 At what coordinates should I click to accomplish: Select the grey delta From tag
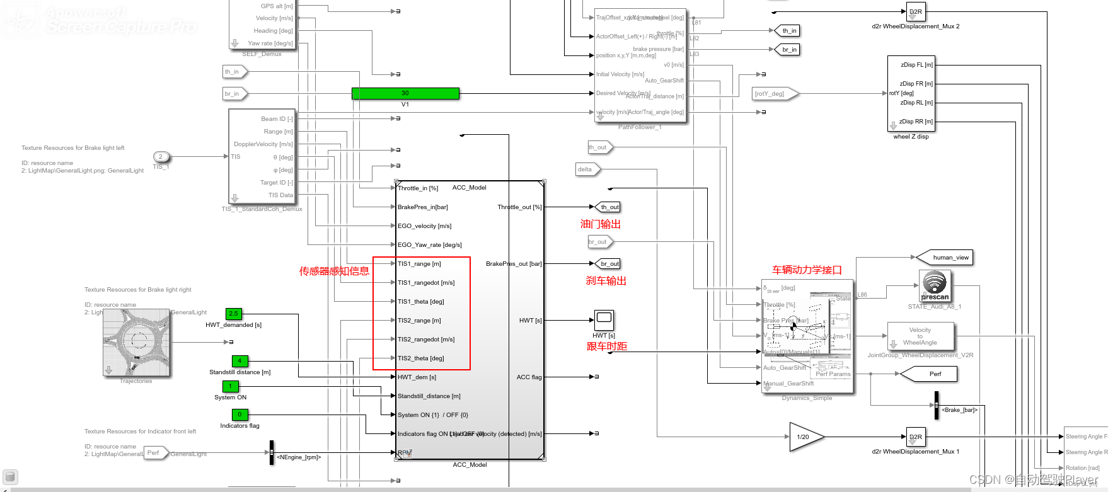click(x=588, y=169)
